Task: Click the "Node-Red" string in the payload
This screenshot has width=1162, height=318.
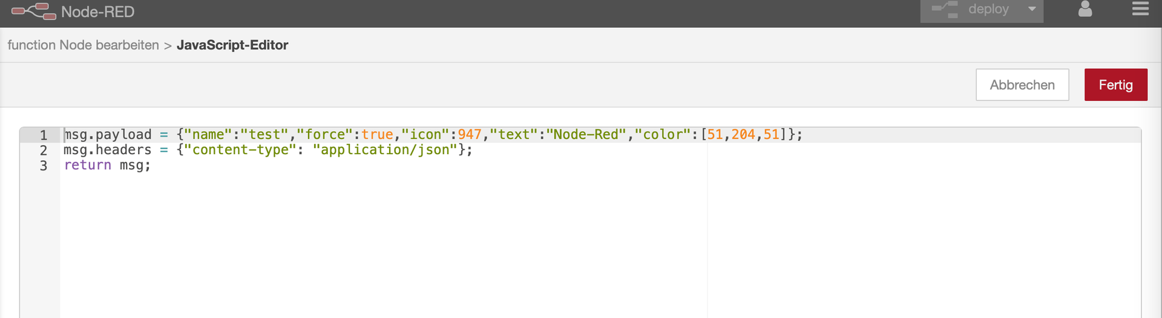Action: coord(586,134)
